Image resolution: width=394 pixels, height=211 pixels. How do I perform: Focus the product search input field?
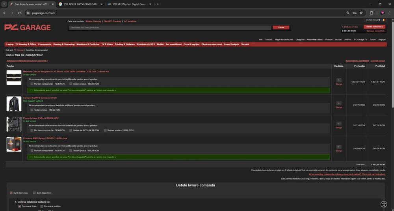(170, 28)
